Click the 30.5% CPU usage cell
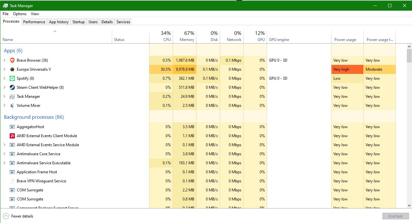Screen dimensions: 412x223 coord(161,69)
